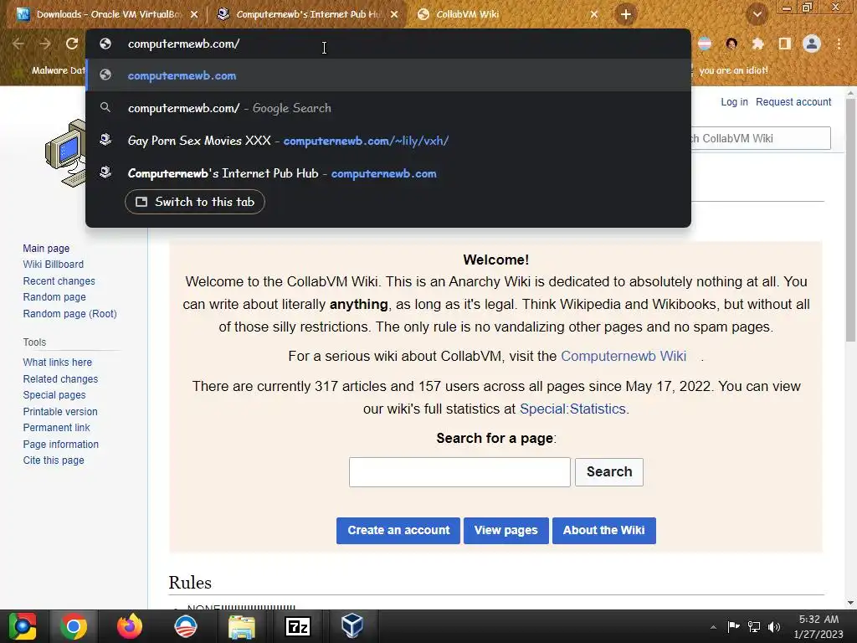Screen dimensions: 857x643
Task: Select the computermewb.com URL suggestion
Action: (388, 75)
